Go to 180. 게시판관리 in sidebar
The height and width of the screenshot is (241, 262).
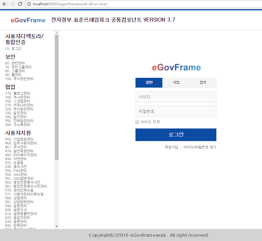17,97
